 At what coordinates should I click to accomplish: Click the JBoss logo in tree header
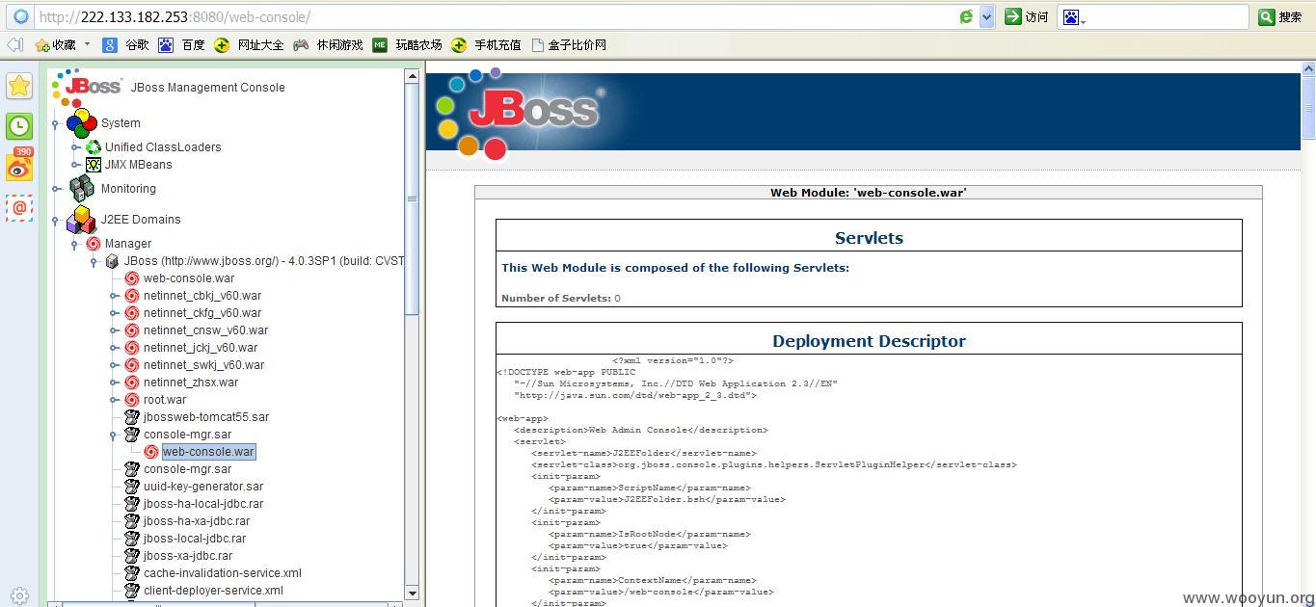click(x=88, y=87)
